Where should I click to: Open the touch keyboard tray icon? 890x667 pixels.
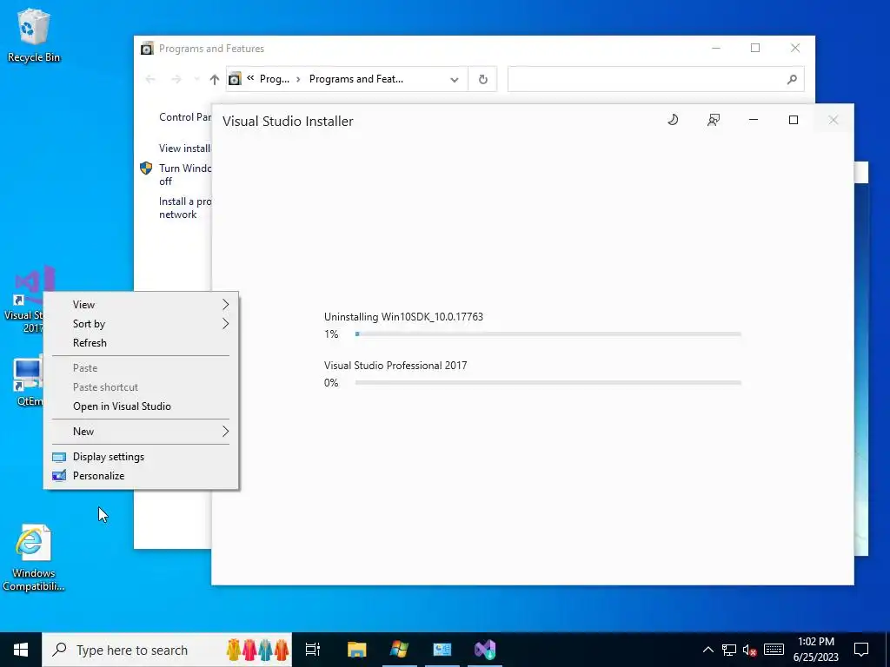click(774, 650)
